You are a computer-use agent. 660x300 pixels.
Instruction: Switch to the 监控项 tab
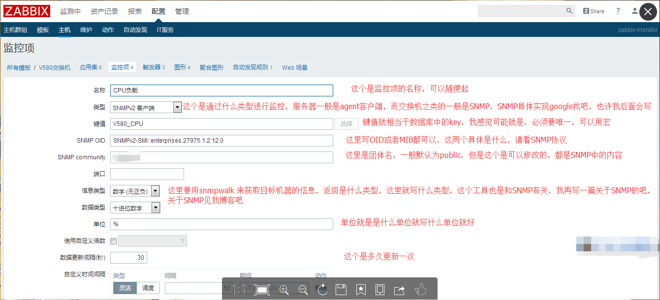coord(122,67)
